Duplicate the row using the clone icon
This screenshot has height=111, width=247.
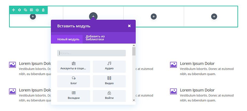tap(25, 10)
